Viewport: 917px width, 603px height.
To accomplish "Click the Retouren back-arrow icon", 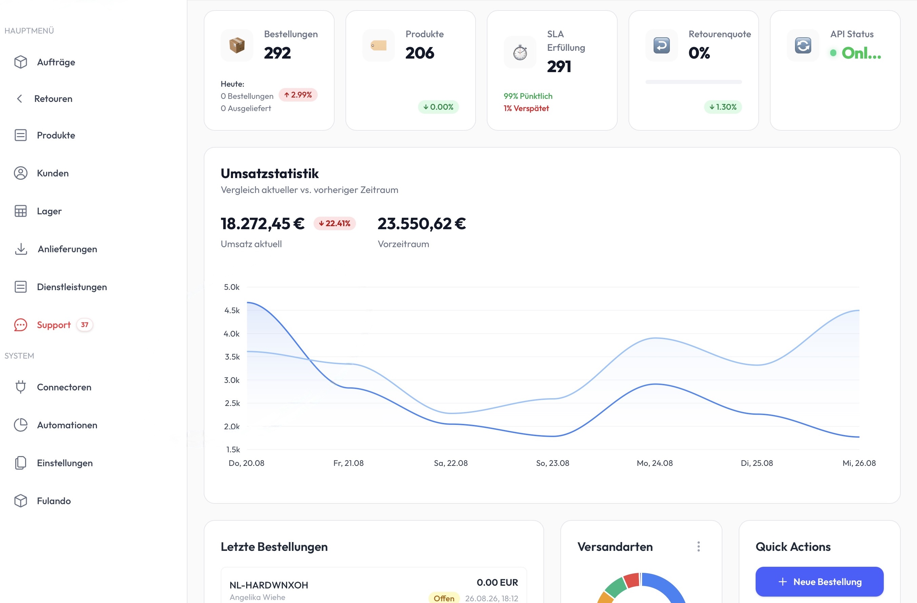I will (19, 99).
